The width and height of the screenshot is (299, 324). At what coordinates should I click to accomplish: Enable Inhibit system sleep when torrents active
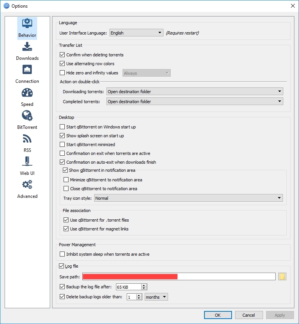tap(62, 254)
